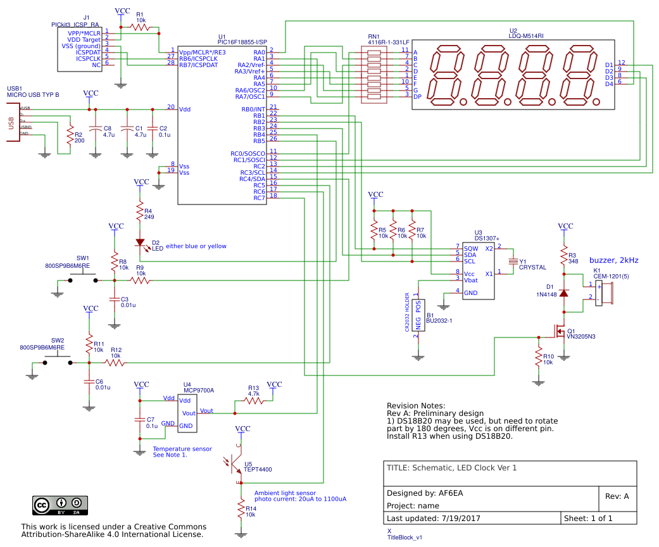The height and width of the screenshot is (547, 659).
Task: Click the 'either blue or yellow' note
Action: (x=196, y=246)
